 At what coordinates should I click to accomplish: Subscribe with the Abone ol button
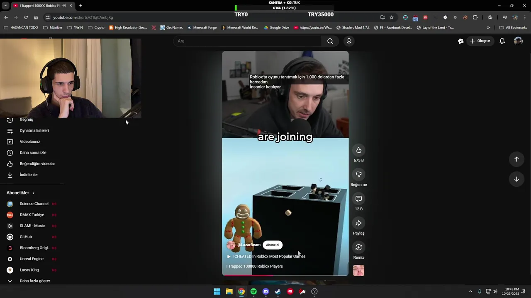click(x=273, y=245)
